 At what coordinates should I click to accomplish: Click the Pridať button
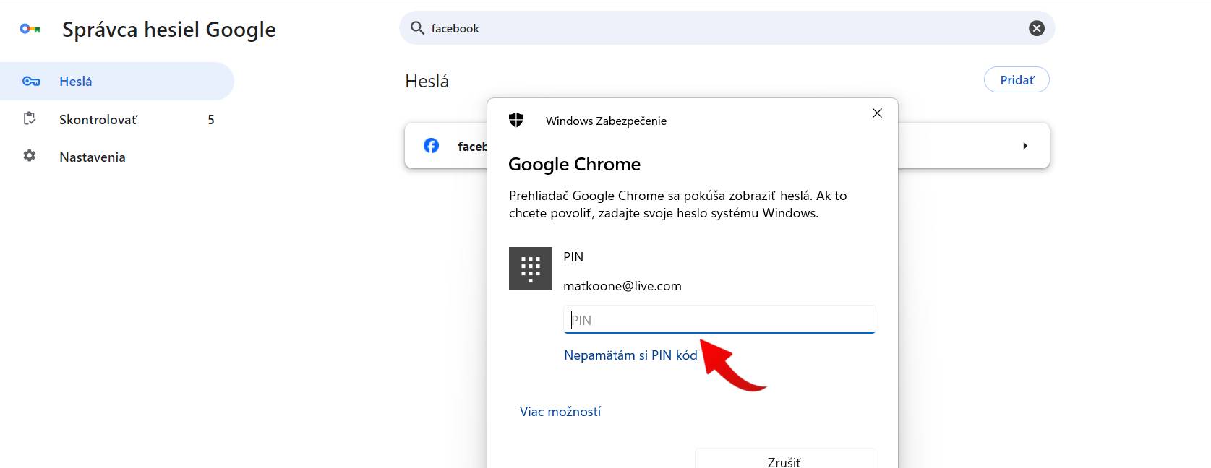click(x=1017, y=80)
